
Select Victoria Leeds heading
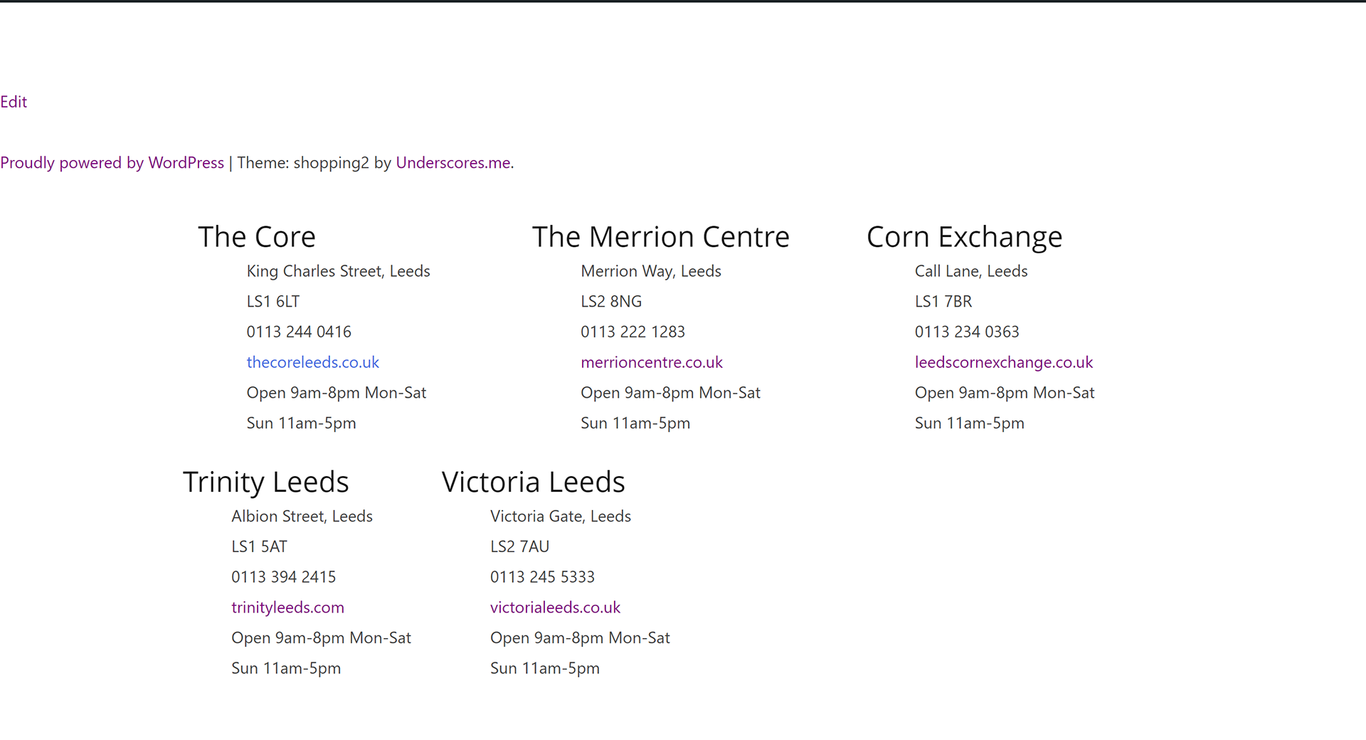click(x=534, y=482)
